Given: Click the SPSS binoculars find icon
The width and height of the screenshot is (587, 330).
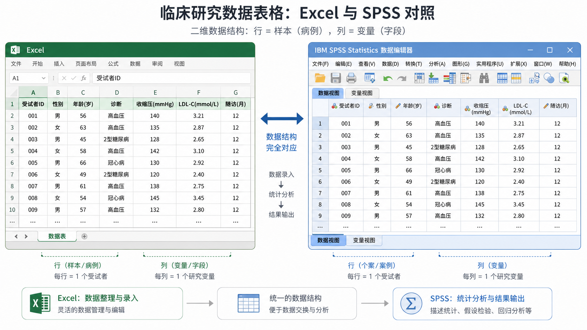Looking at the screenshot, I should (484, 78).
